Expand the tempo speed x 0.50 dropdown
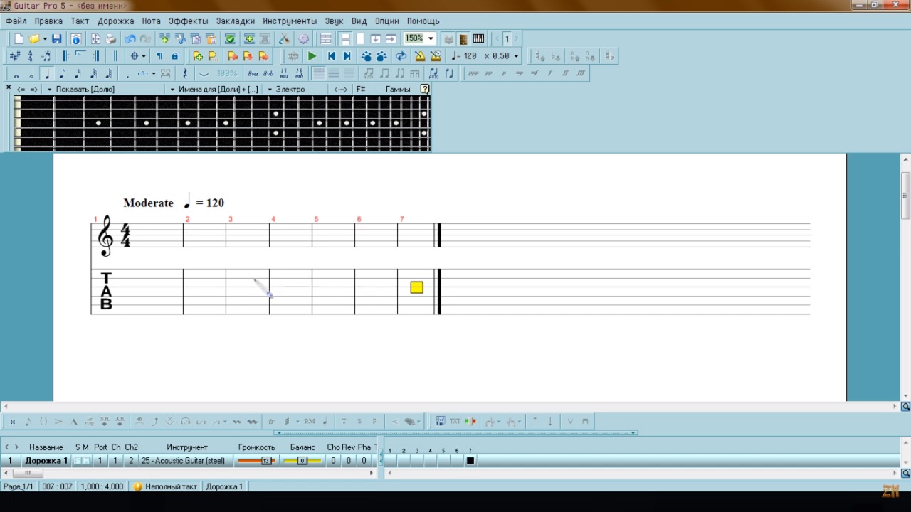Screen dimensions: 911x512 coord(516,56)
